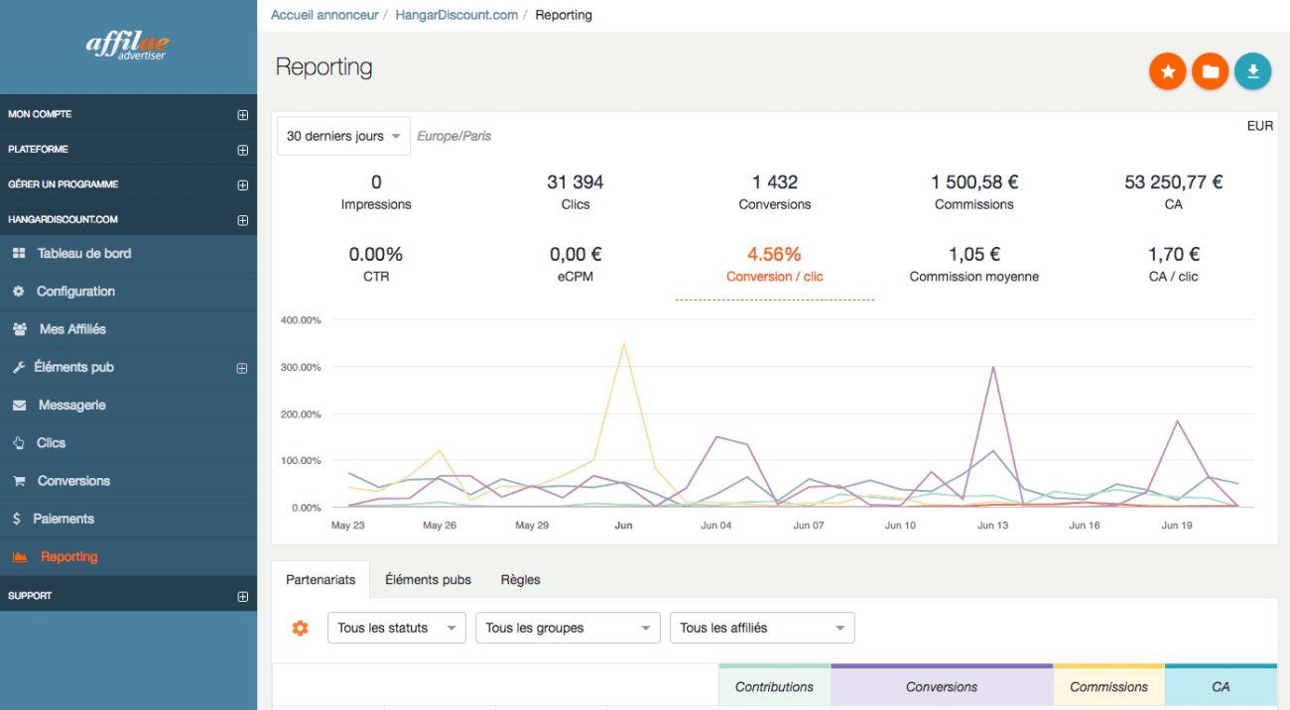Go to Mes Affiliés in sidebar
This screenshot has height=710, width=1290.
71,329
